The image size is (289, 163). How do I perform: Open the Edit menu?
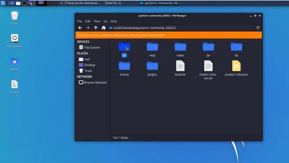pos(88,21)
